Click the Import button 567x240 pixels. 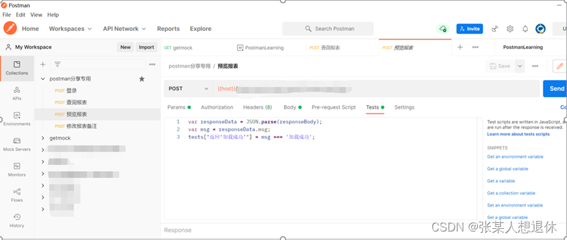tap(146, 47)
